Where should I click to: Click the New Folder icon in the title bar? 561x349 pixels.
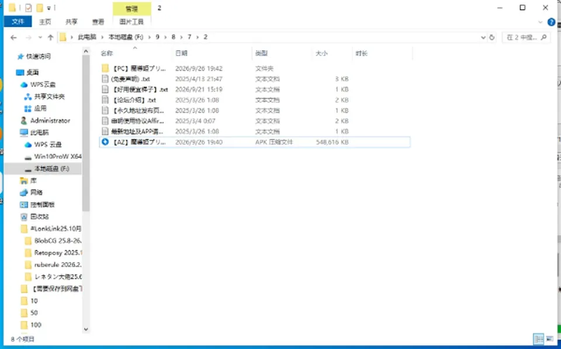point(39,8)
